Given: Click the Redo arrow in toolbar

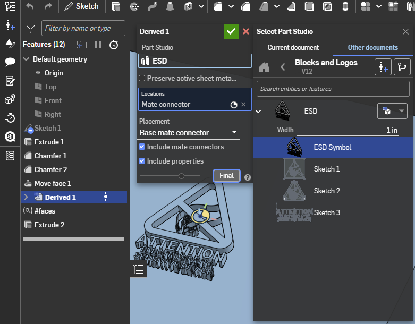Looking at the screenshot, I should pyautogui.click(x=48, y=6).
